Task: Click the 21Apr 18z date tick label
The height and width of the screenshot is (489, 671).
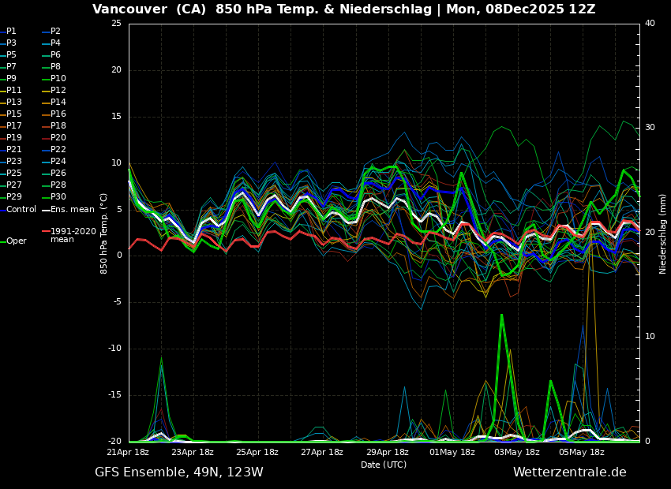Action: [x=128, y=453]
